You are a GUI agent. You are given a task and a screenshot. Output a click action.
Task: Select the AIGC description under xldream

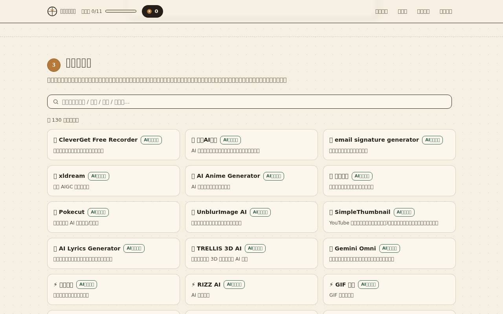tap(71, 187)
